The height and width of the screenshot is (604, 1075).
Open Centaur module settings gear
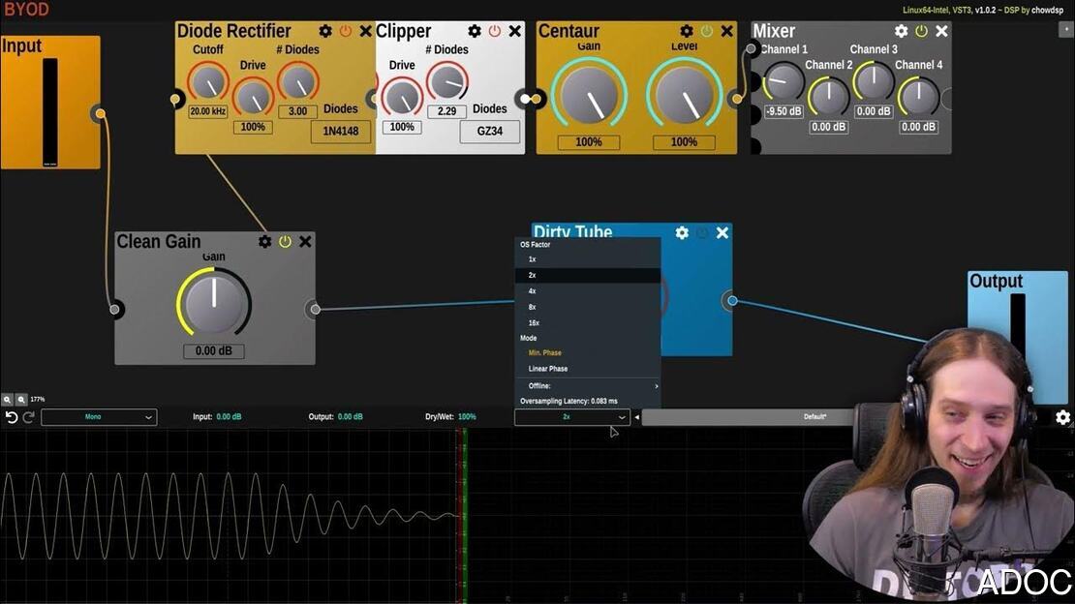[687, 32]
